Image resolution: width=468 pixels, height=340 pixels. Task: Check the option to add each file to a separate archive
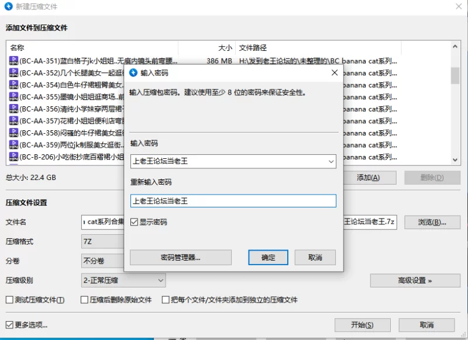click(166, 300)
